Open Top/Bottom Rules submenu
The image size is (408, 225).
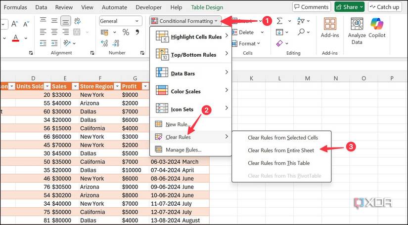tap(191, 54)
